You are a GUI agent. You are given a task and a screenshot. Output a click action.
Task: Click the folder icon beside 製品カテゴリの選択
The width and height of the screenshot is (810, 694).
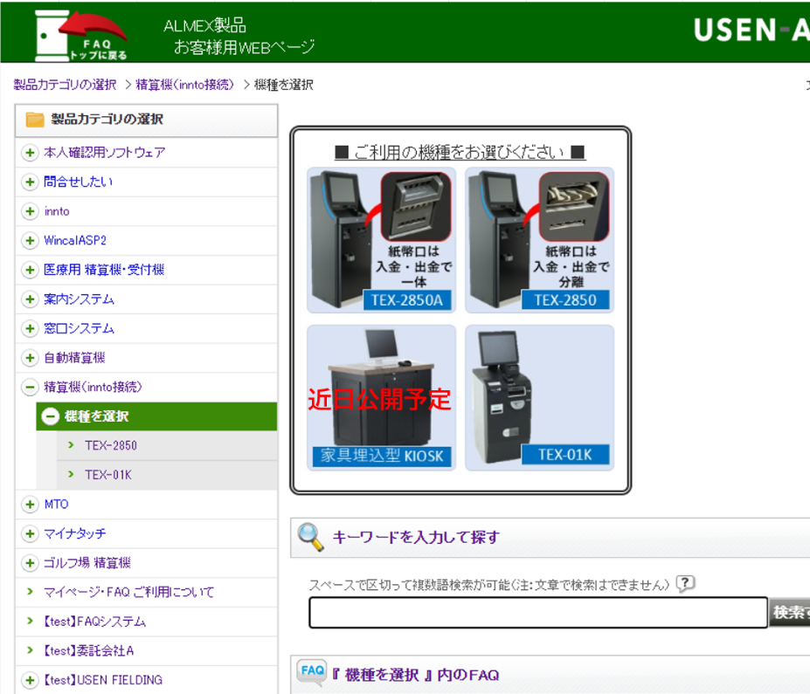(x=35, y=120)
